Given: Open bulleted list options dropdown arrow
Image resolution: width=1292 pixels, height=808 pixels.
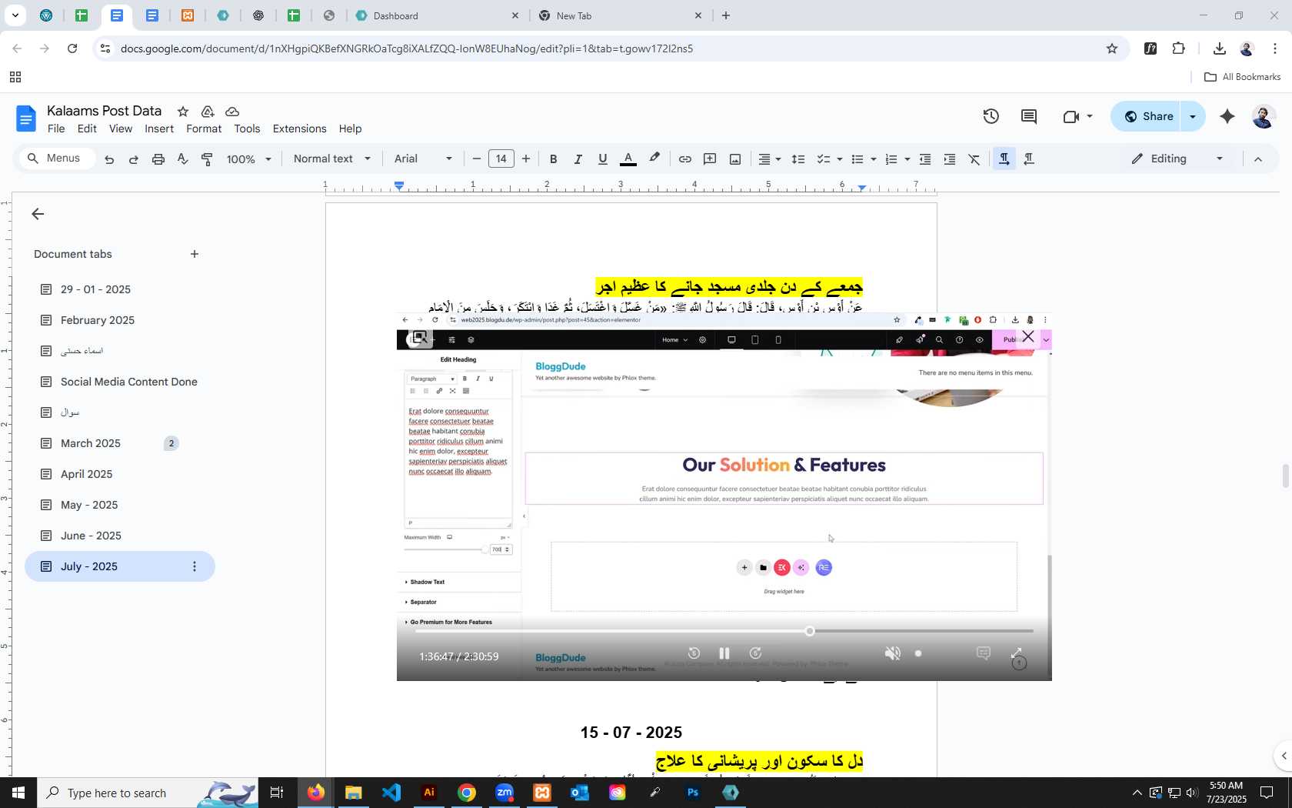Looking at the screenshot, I should click(874, 159).
